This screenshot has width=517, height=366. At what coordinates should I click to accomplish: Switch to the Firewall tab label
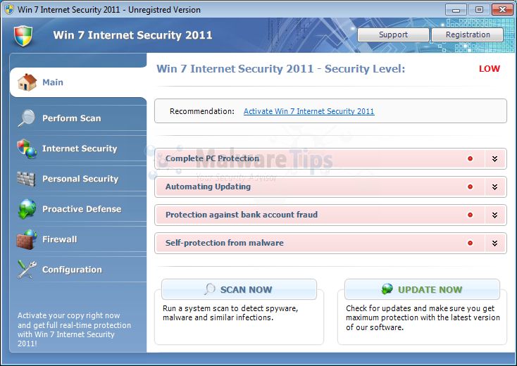click(x=59, y=239)
